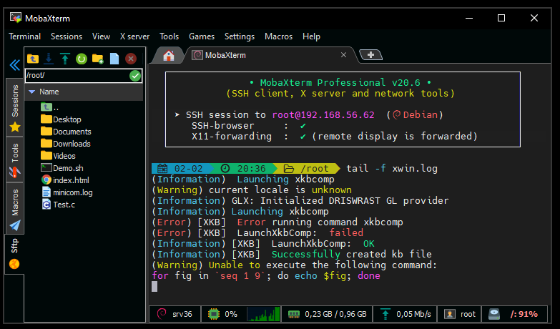The width and height of the screenshot is (560, 329).
Task: Click the '/: 91%' disk usage text
Action: [x=524, y=314]
